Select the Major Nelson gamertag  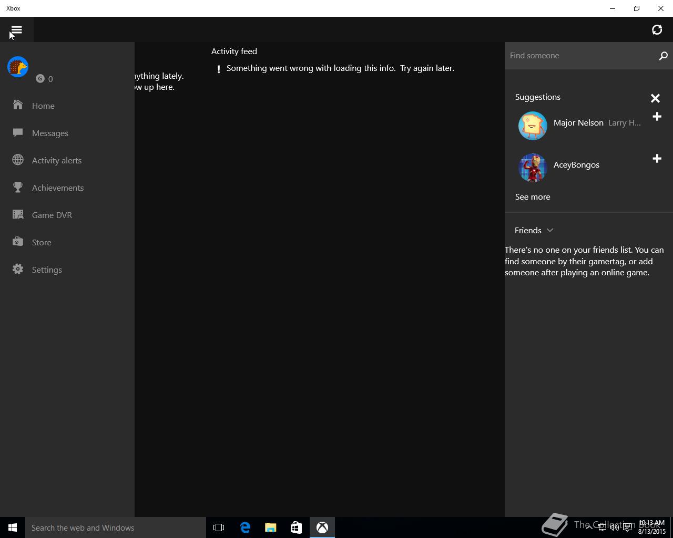[x=578, y=123]
